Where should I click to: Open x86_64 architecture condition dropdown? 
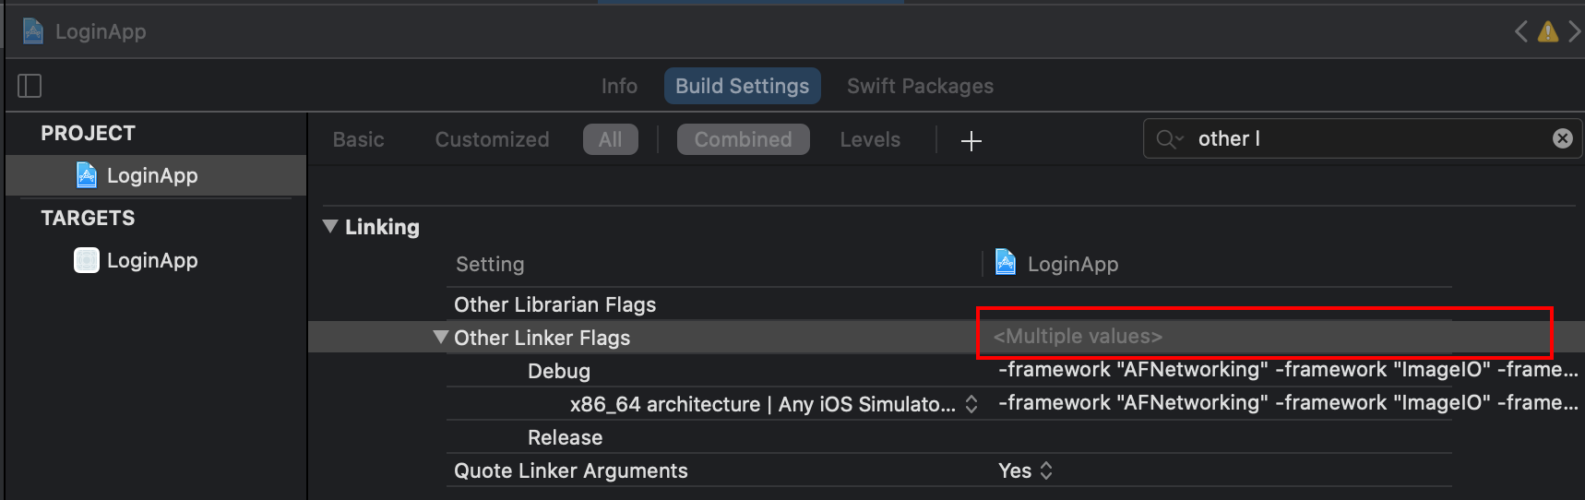(x=971, y=404)
